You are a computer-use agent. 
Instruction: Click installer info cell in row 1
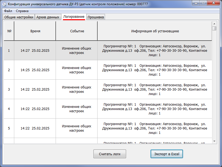point(155,50)
